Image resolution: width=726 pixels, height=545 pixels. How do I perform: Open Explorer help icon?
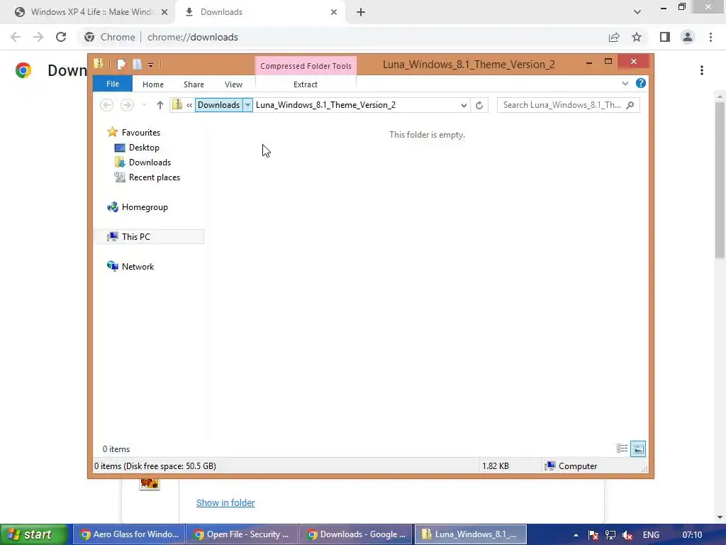(641, 83)
